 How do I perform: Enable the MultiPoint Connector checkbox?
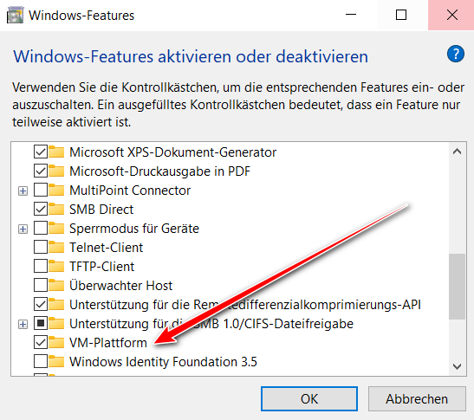pyautogui.click(x=41, y=190)
